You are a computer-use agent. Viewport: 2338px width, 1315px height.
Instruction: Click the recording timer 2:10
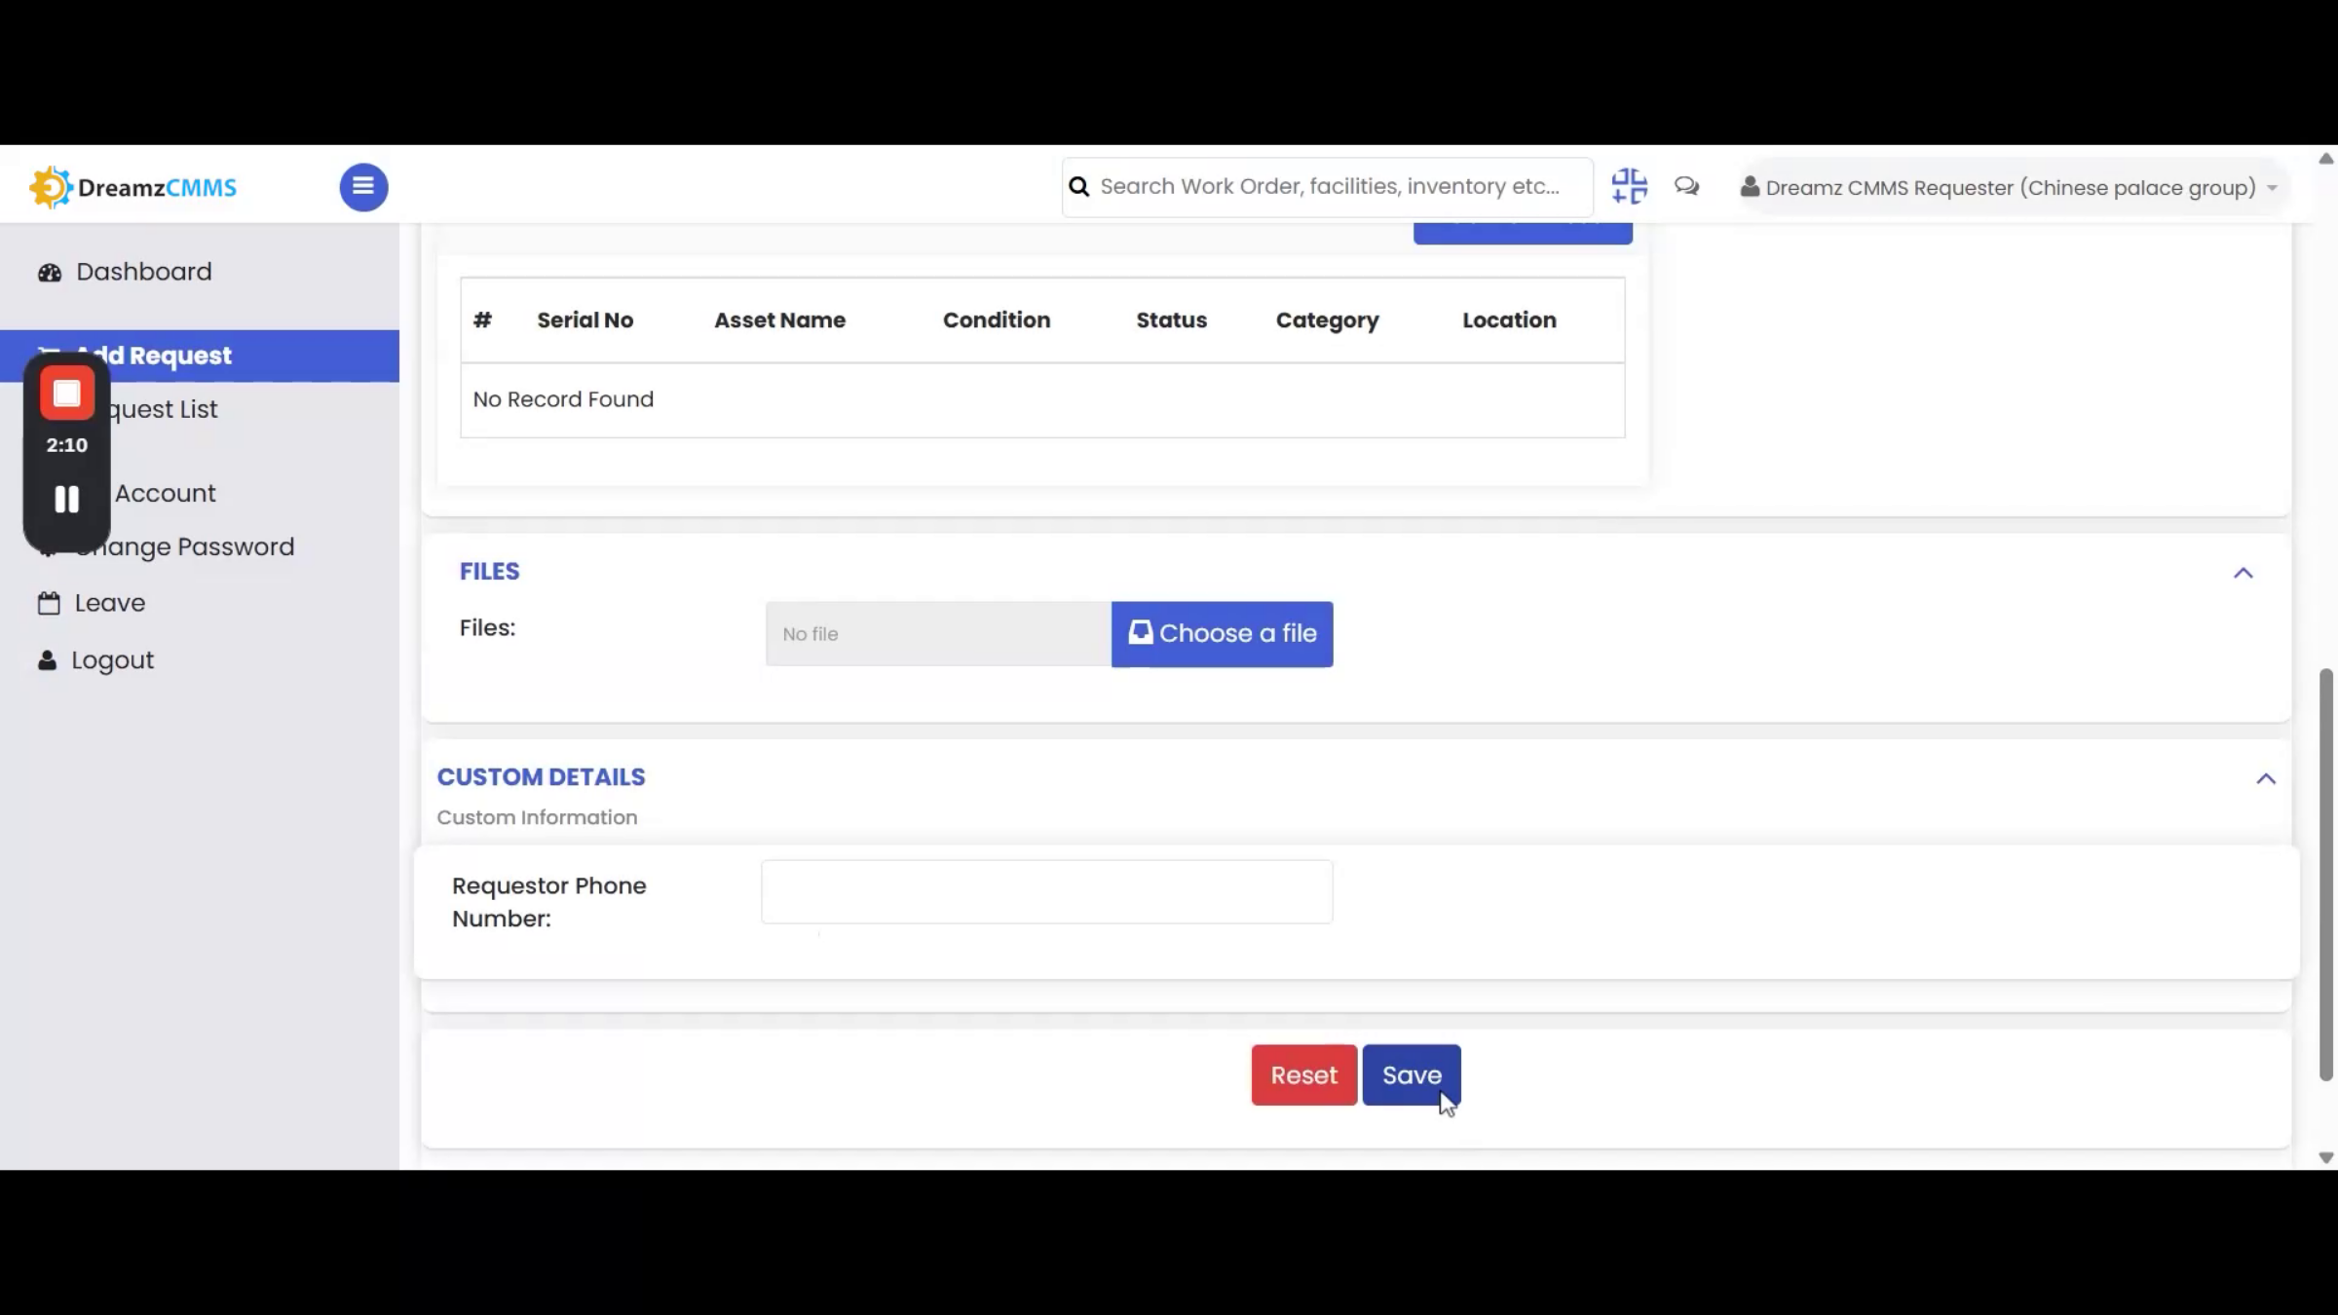coord(67,445)
